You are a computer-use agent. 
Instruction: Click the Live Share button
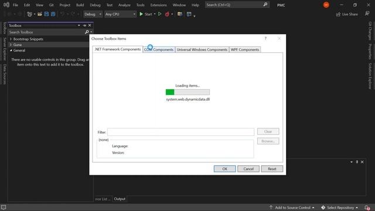pos(347,14)
